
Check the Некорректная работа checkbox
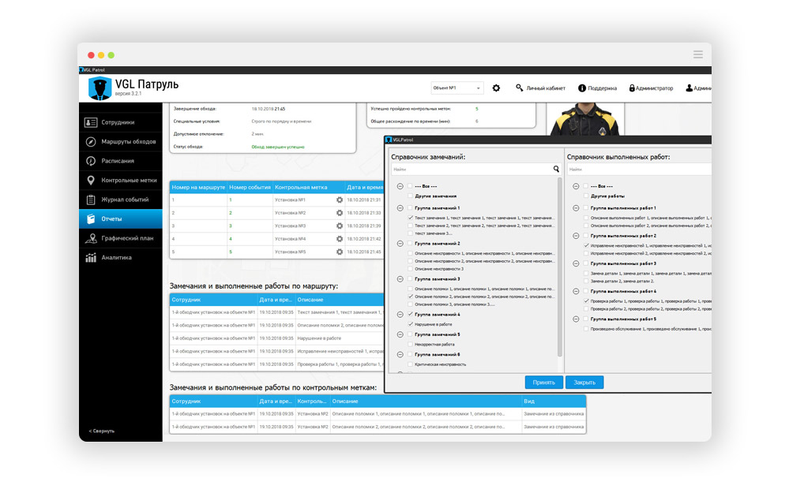pos(410,345)
